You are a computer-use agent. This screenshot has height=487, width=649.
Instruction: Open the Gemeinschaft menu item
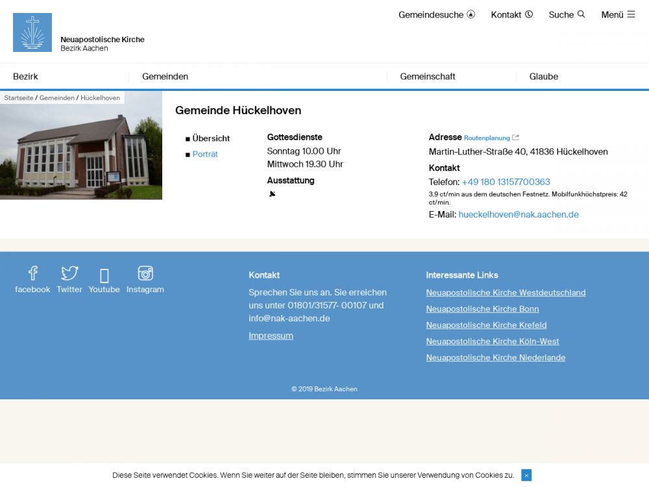[x=428, y=77]
